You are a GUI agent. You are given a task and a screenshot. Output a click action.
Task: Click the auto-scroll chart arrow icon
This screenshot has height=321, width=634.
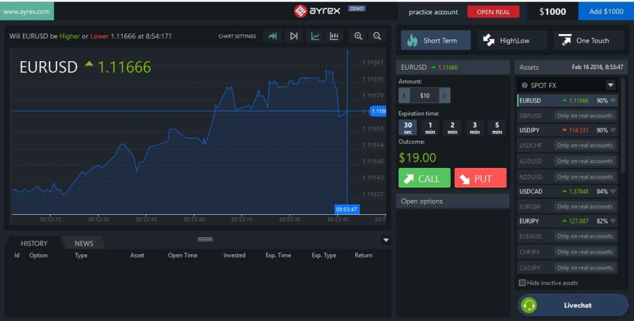(x=272, y=36)
